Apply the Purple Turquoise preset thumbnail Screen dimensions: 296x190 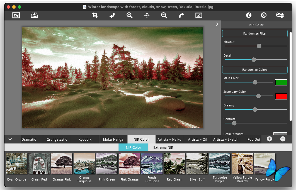tap(152, 163)
